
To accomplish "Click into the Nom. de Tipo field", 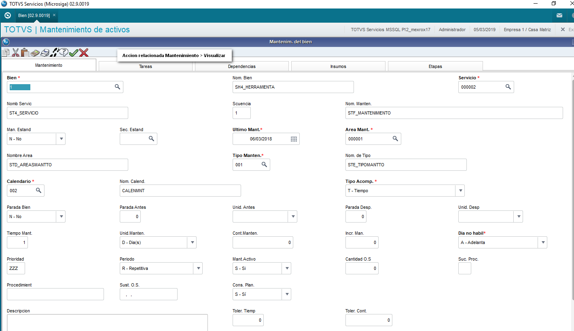I will tap(406, 165).
